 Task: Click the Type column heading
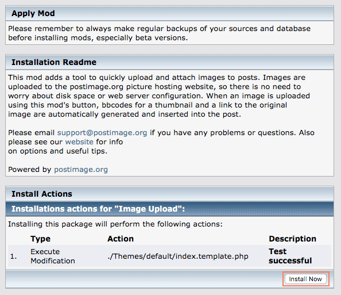click(40, 239)
